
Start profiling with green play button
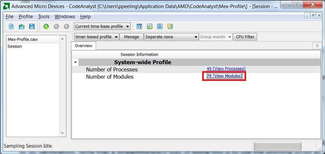pyautogui.click(x=46, y=26)
